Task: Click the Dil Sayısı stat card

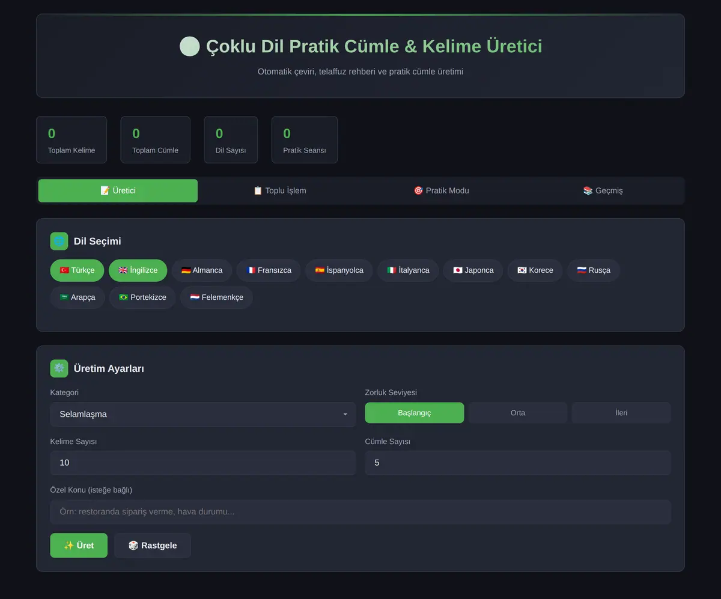Action: [x=231, y=140]
